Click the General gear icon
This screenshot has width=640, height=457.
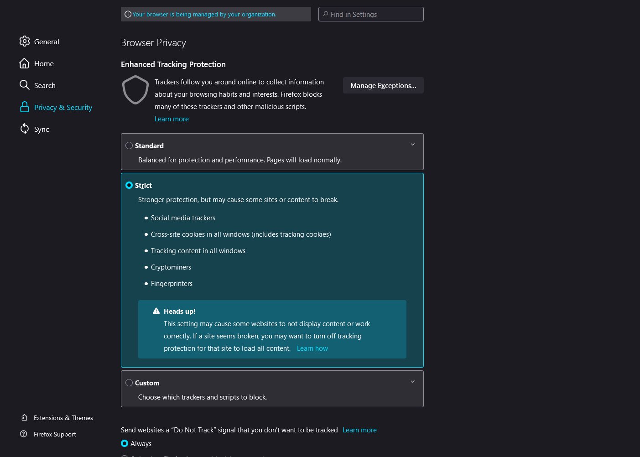(25, 42)
